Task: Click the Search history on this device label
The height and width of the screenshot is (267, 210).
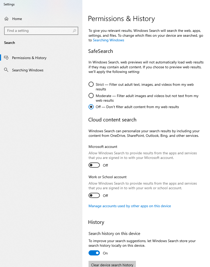Action: coord(114,234)
